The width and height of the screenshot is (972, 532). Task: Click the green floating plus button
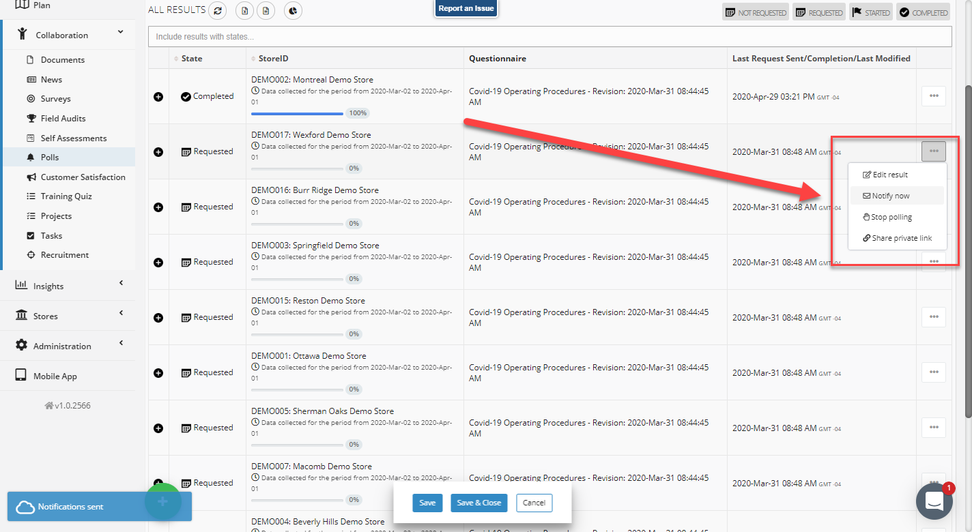coord(162,501)
